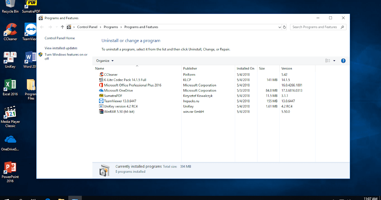Viewport: 381px width, 200px height.
Task: Open the view options dropdown arrow
Action: click(x=334, y=61)
